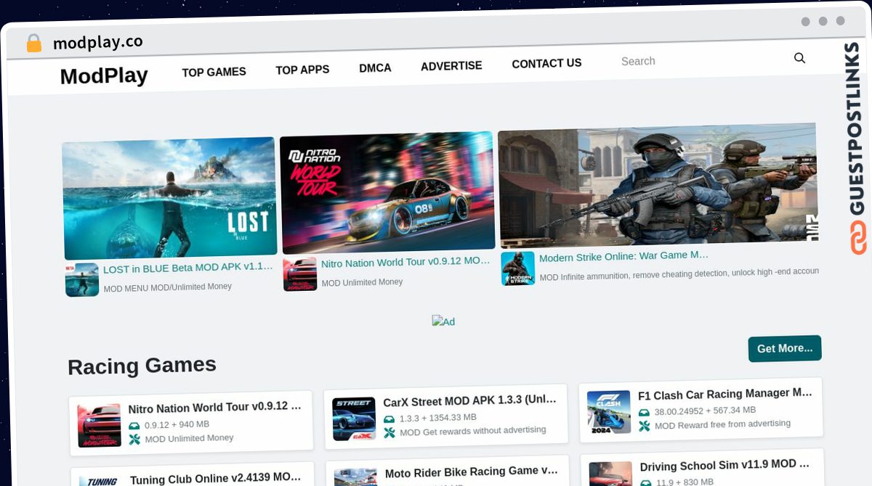This screenshot has width=872, height=486.
Task: Click the "11.9 + 830 MB" size text
Action: point(685,482)
